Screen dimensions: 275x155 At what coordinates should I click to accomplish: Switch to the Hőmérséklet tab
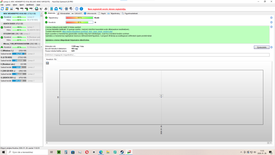click(64, 13)
